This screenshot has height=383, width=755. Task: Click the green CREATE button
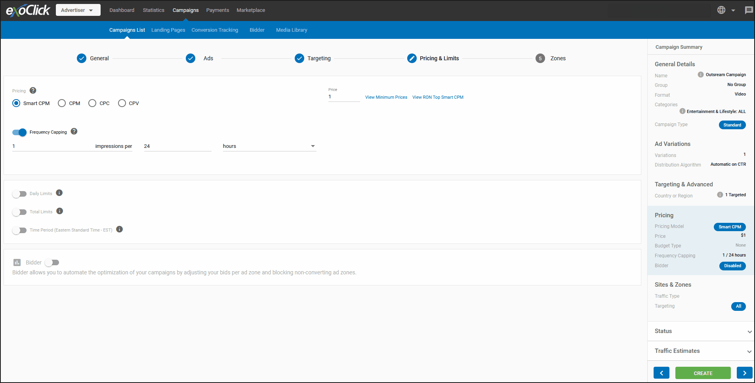coord(703,373)
